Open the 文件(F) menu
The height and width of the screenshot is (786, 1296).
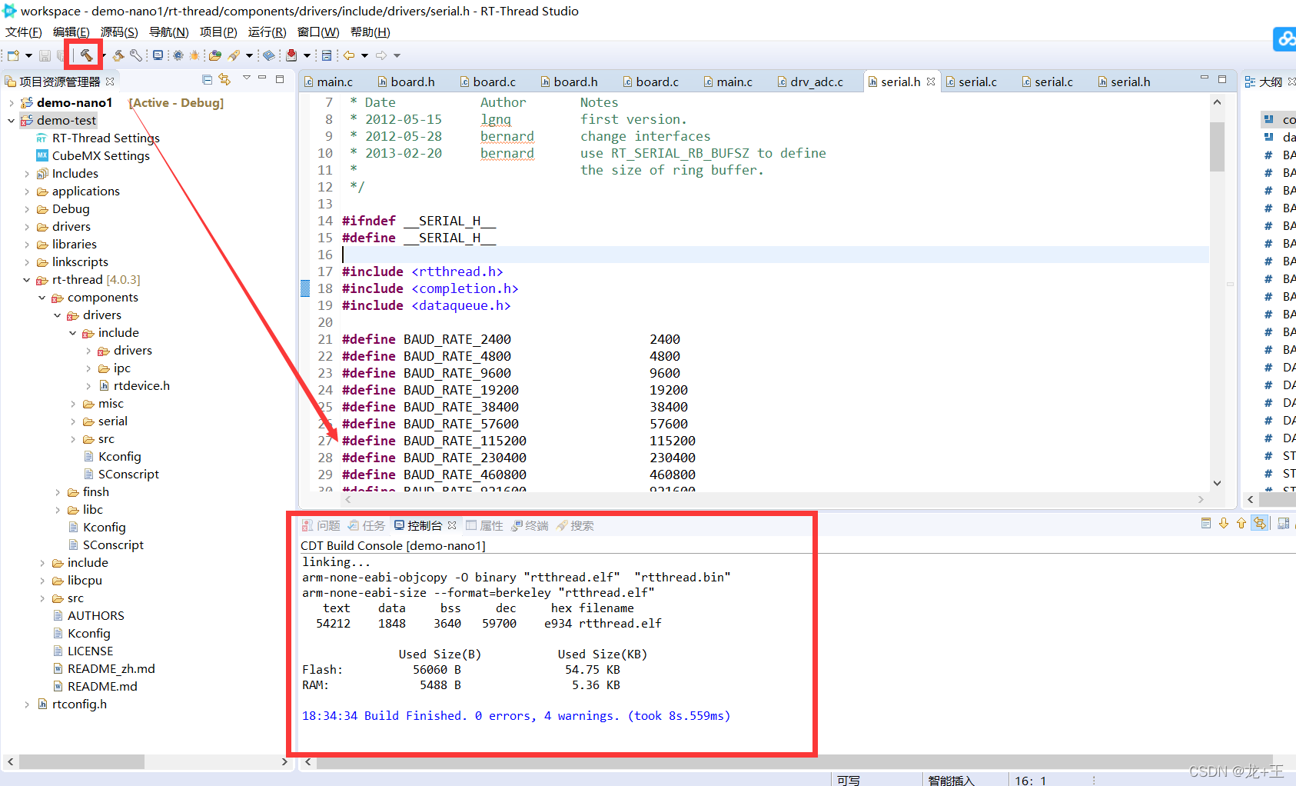pos(23,32)
